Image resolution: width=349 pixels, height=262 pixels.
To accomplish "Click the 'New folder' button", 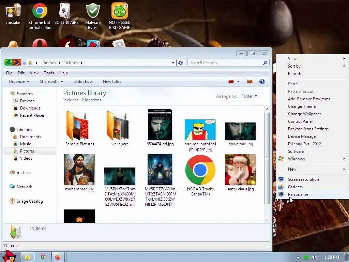I will point(113,82).
